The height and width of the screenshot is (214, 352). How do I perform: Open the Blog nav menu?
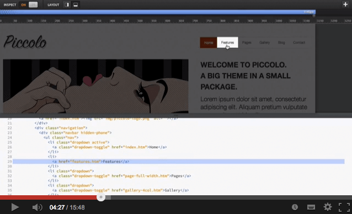[281, 42]
